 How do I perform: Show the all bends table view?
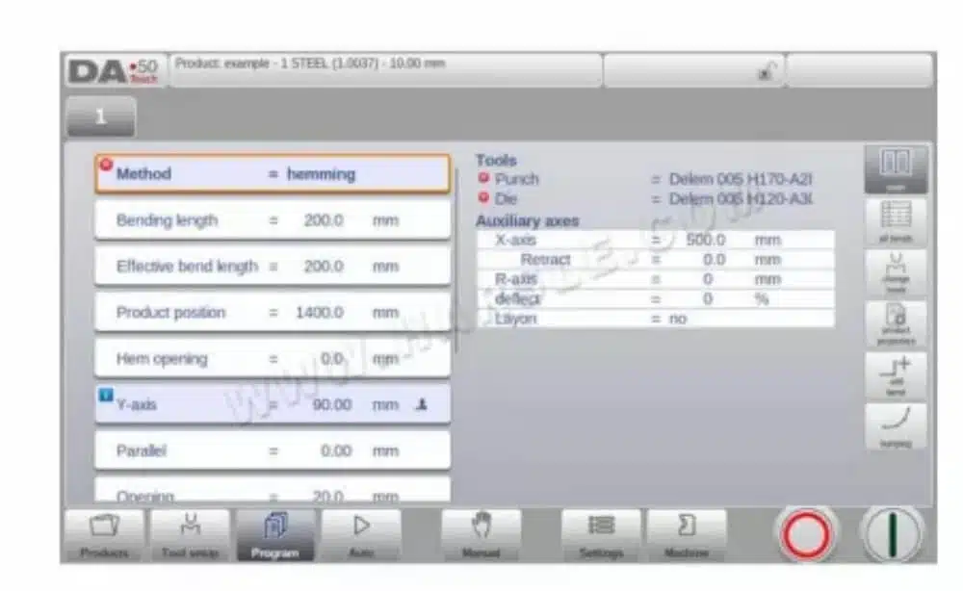tap(896, 221)
